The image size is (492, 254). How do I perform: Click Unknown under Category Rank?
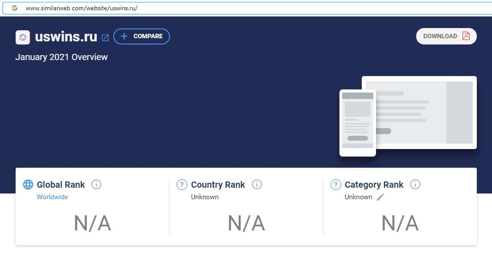[x=358, y=197]
